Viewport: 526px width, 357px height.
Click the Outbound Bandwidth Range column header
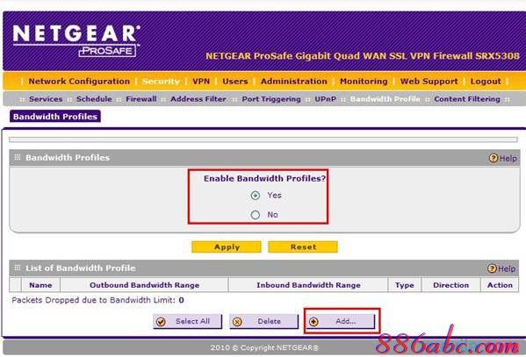click(144, 285)
